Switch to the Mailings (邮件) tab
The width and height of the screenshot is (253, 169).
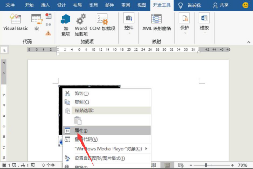tap(110, 5)
